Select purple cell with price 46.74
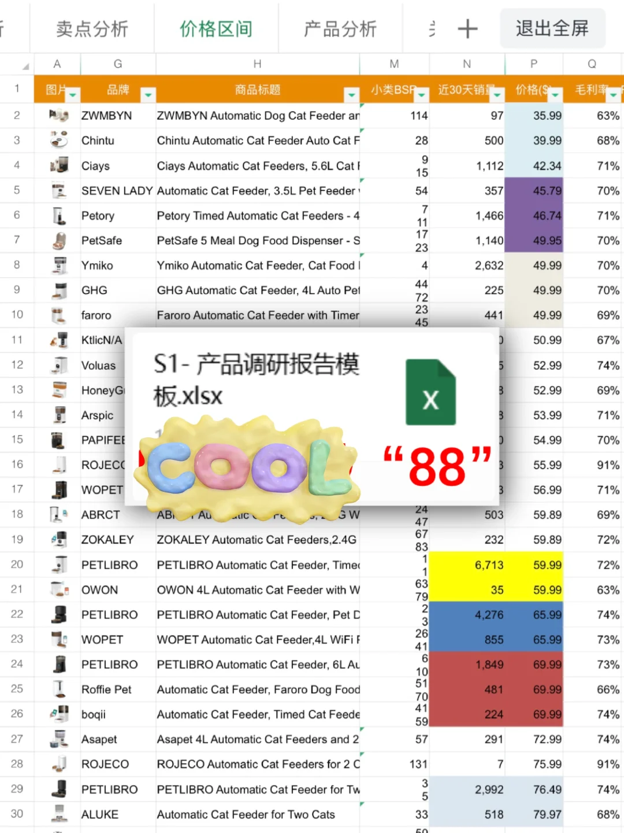624x833 pixels. [x=534, y=216]
